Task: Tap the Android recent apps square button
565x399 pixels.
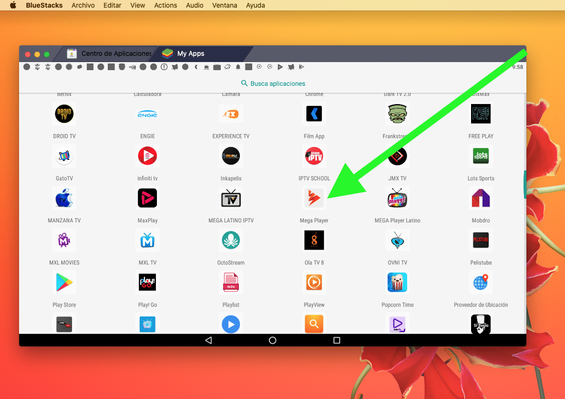Action: pos(337,340)
